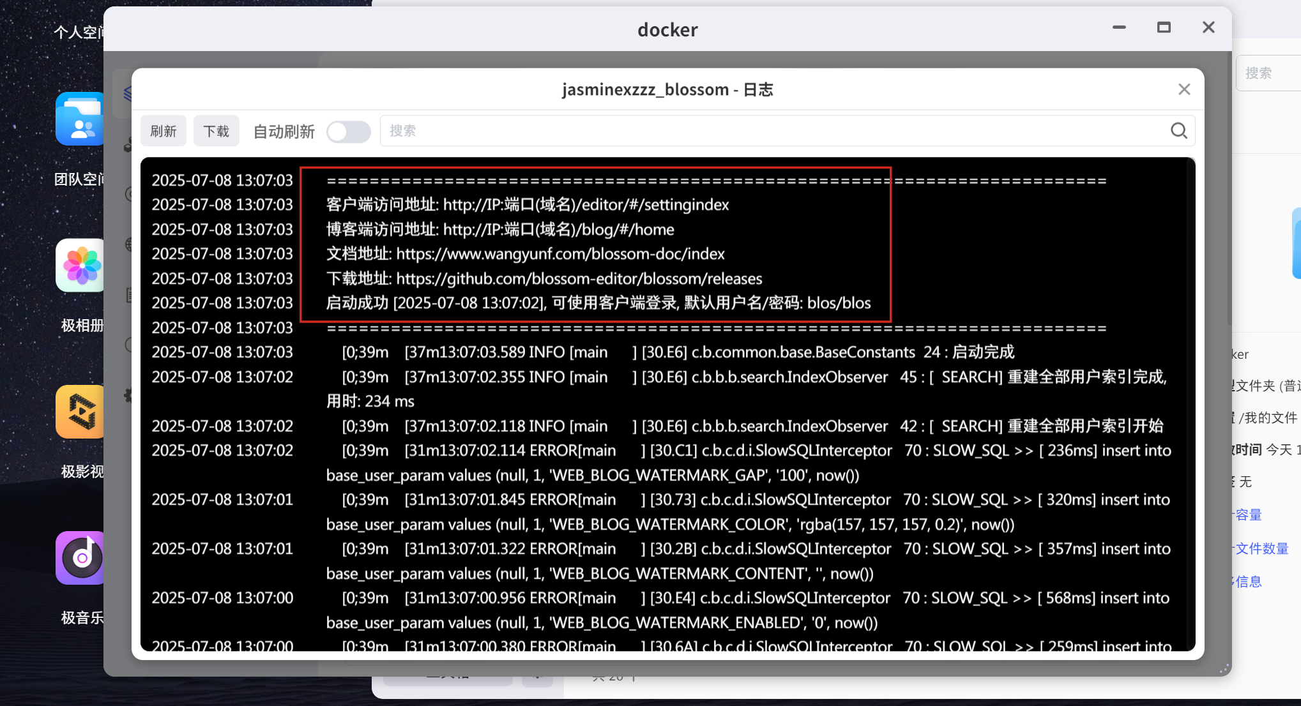Maximize the docker window
The height and width of the screenshot is (706, 1301).
click(1164, 27)
